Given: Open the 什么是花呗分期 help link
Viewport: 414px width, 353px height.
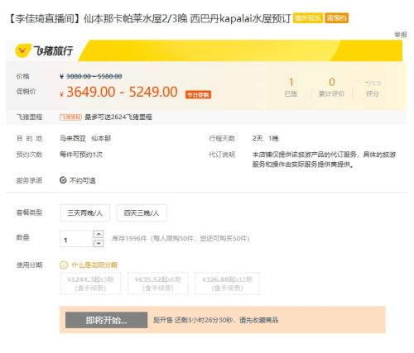Looking at the screenshot, I should (x=94, y=265).
